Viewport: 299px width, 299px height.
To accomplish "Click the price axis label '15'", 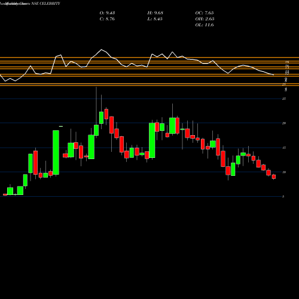I will (284, 148).
